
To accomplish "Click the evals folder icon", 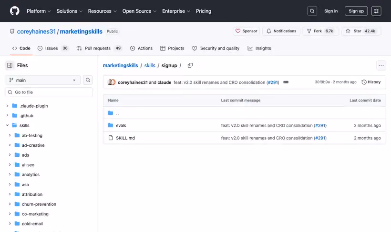I will coord(111,125).
